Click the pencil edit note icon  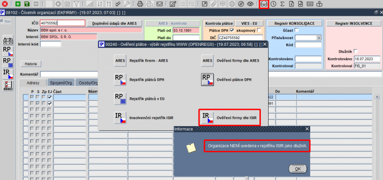point(173,4)
